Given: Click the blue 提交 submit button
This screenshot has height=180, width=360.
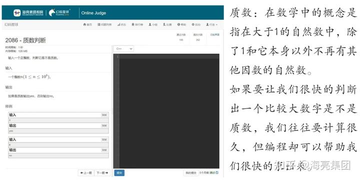Looking at the screenshot, I should click(119, 172).
